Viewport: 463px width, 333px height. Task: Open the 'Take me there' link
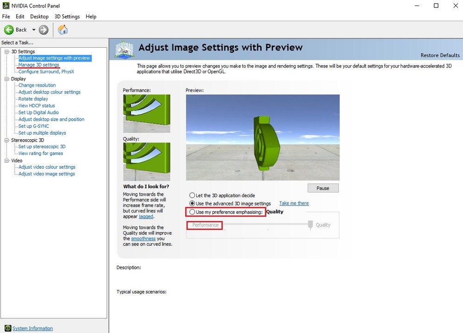294,203
